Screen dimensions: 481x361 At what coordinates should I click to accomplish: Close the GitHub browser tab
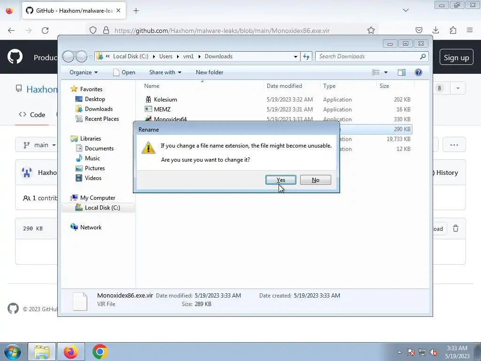tap(118, 10)
